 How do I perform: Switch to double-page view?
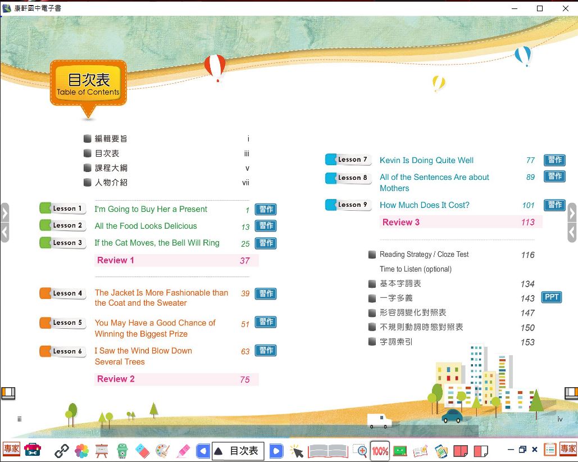[461, 450]
